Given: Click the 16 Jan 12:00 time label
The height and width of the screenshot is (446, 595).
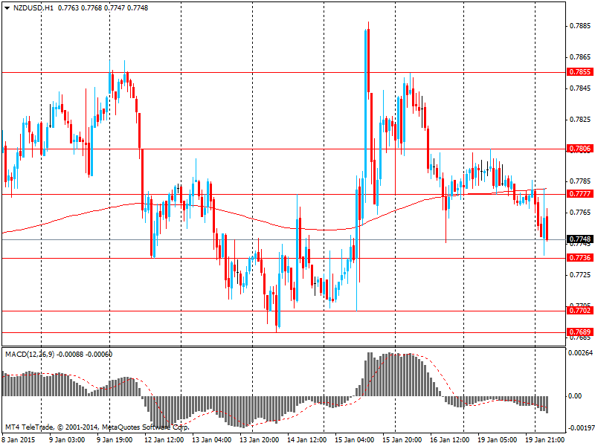Looking at the screenshot, I should coord(450,439).
